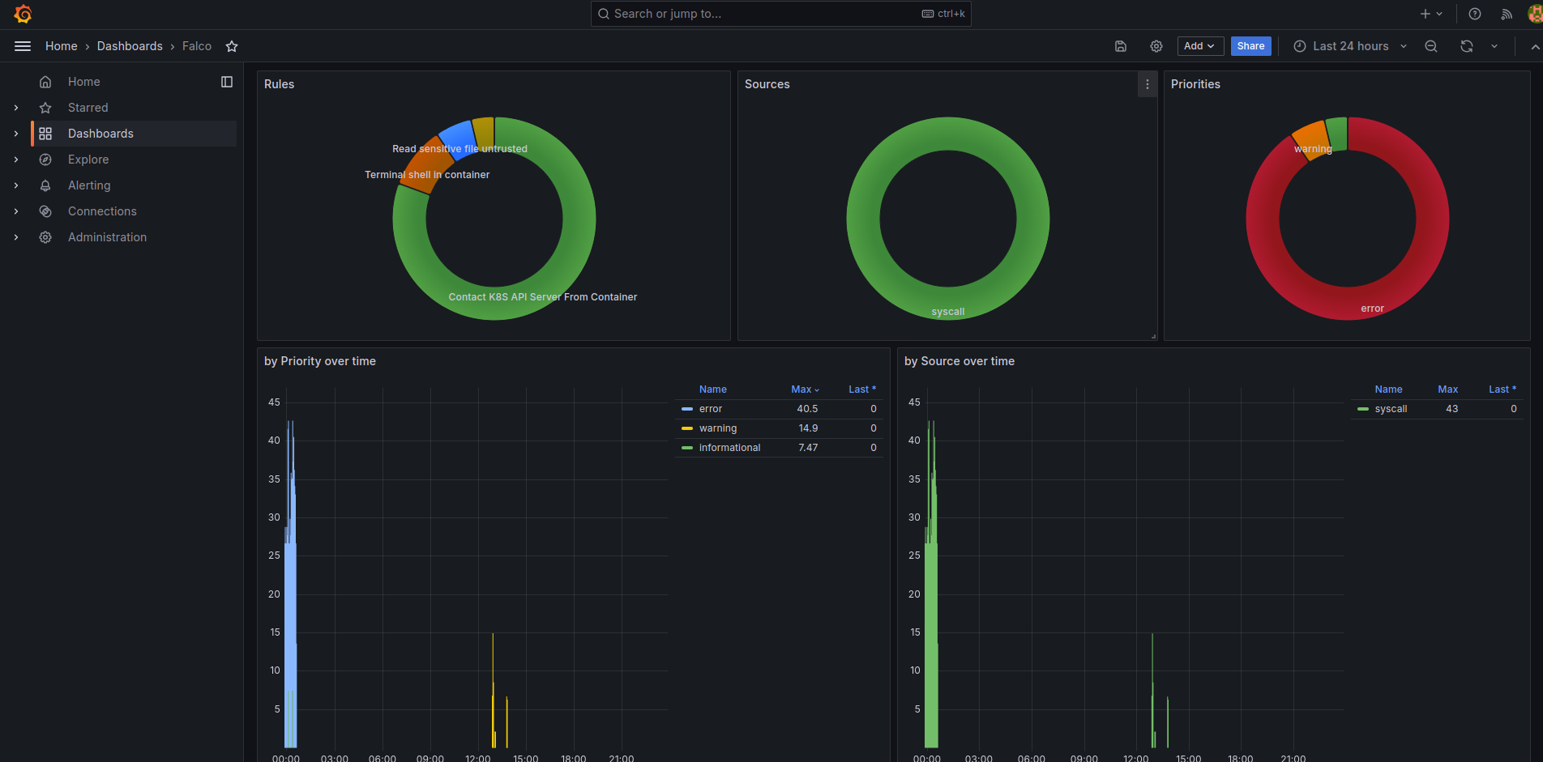Viewport: 1543px width, 762px height.
Task: Click the error legend color swatch
Action: coord(687,409)
